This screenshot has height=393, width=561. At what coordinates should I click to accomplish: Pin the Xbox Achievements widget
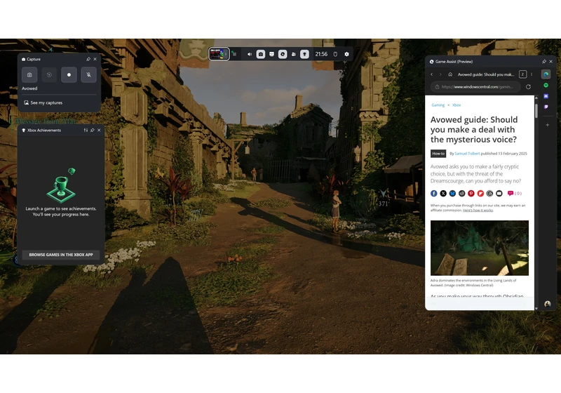pos(93,131)
